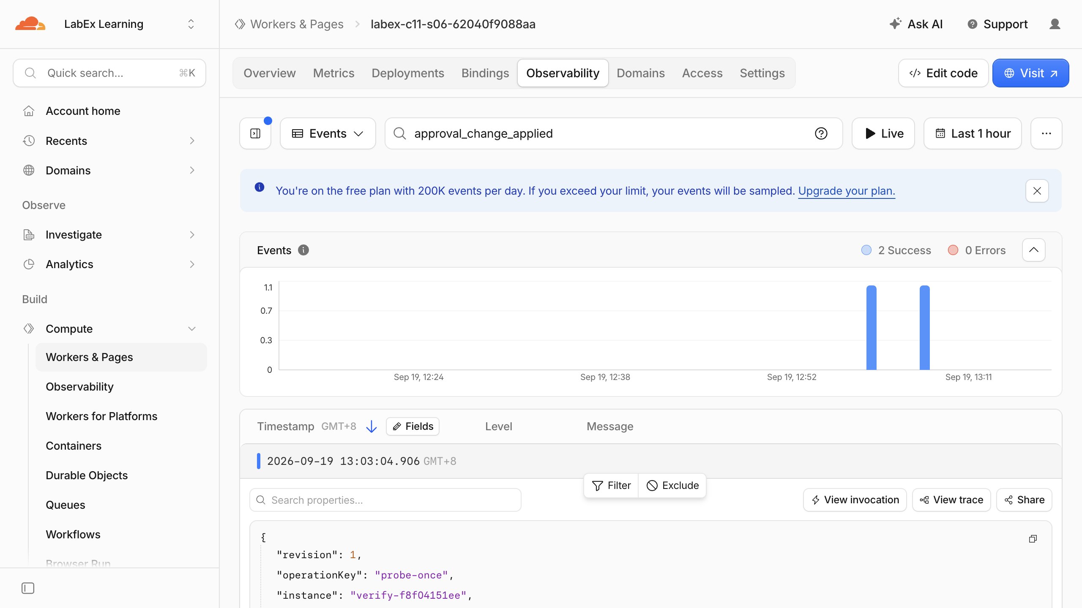Click the Recents clock icon

coord(29,141)
